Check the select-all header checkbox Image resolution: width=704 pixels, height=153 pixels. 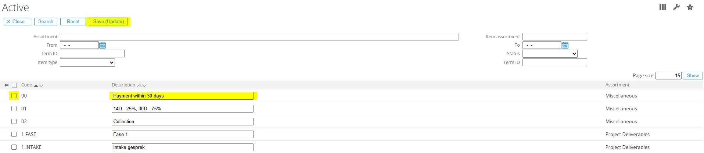pos(14,85)
